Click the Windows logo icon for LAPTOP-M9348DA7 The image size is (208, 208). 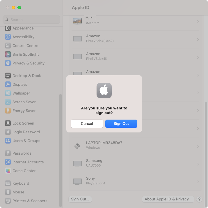77,146
